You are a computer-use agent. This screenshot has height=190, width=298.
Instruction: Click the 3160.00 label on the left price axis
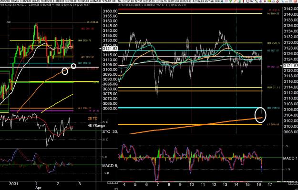[110, 11]
